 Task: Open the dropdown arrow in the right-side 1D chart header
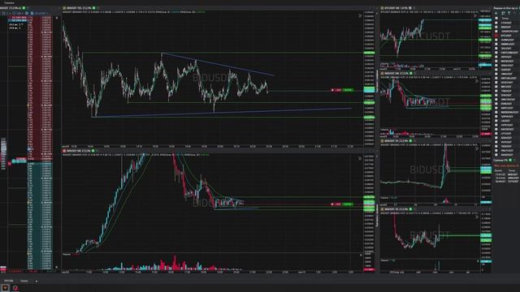415,209
